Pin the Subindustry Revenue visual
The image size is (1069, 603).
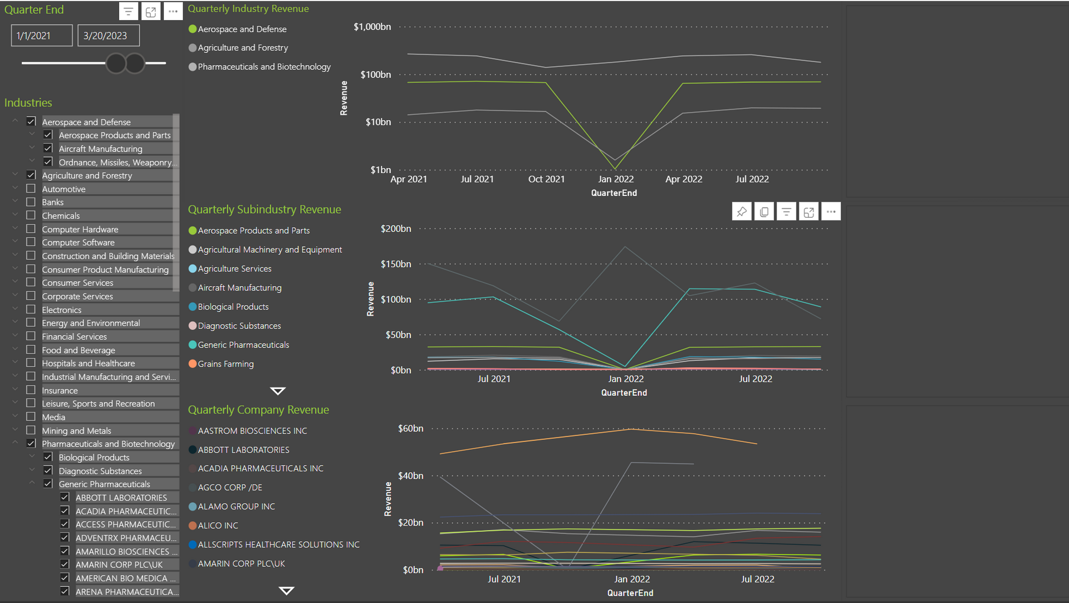(x=742, y=212)
